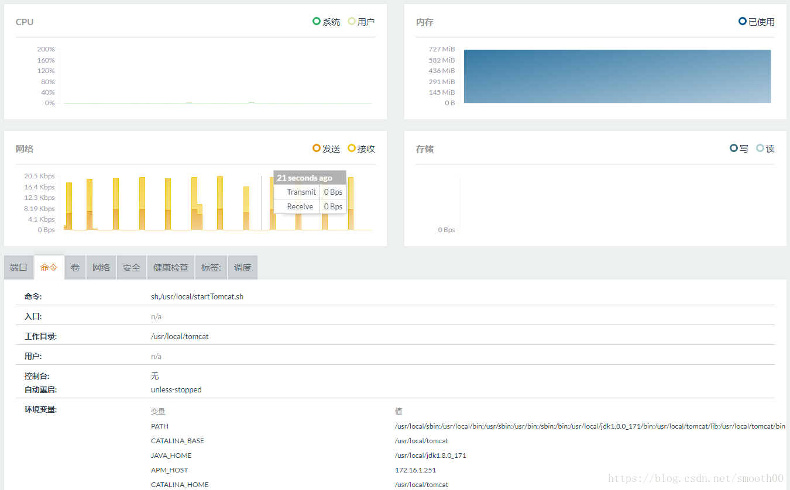Click the '21 seconds ago' tooltip header
The height and width of the screenshot is (490, 790).
310,178
